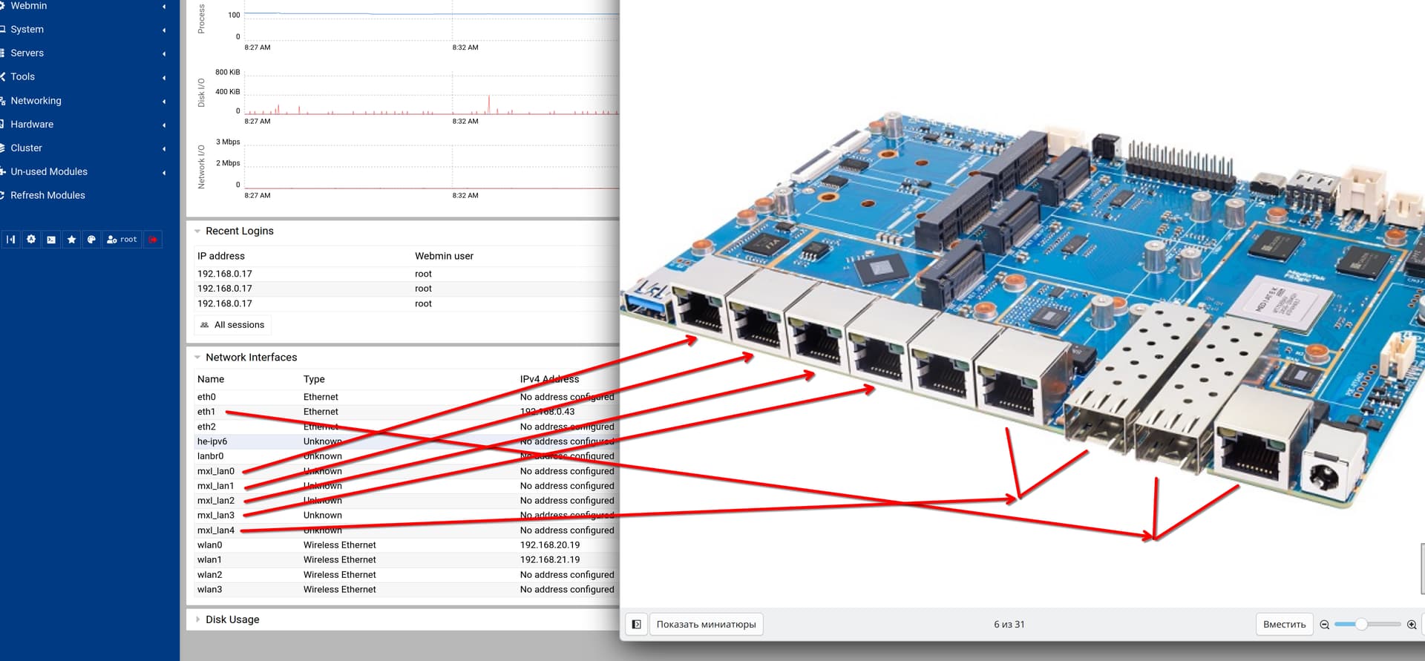1425x661 pixels.
Task: Click the red logout icon
Action: (153, 240)
